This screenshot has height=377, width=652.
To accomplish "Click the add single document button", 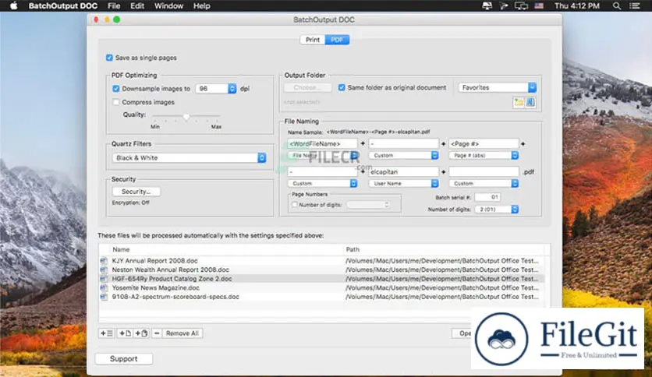I will [x=125, y=333].
